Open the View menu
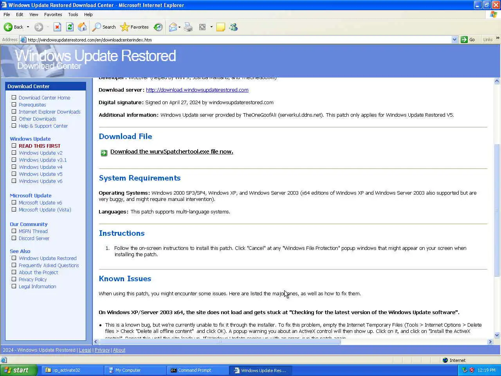 (34, 14)
